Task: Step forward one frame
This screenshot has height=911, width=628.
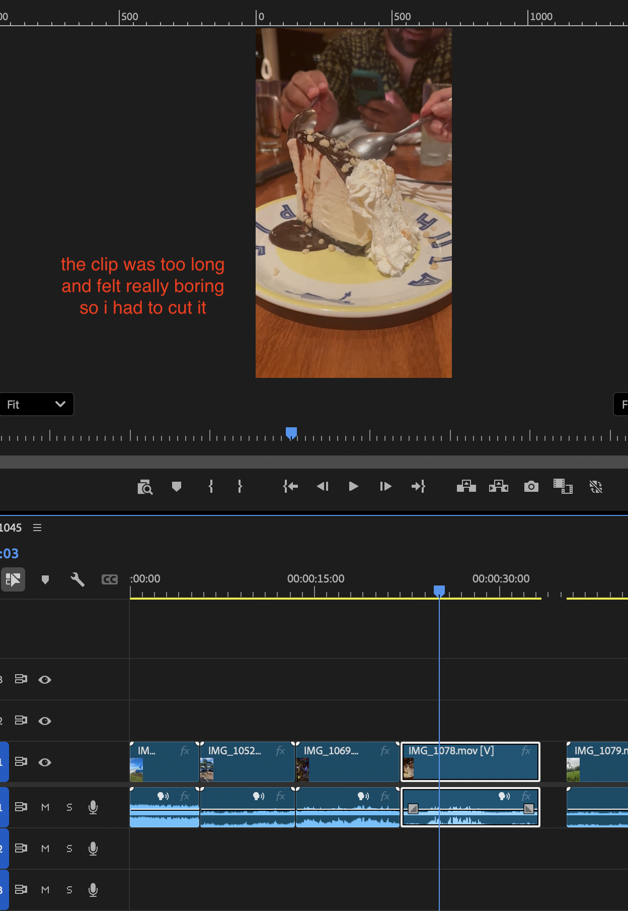Action: tap(385, 486)
